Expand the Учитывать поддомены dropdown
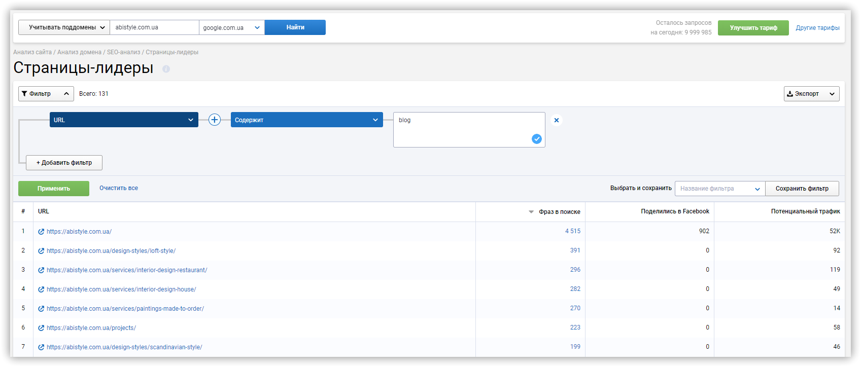This screenshot has width=861, height=367. [x=64, y=27]
